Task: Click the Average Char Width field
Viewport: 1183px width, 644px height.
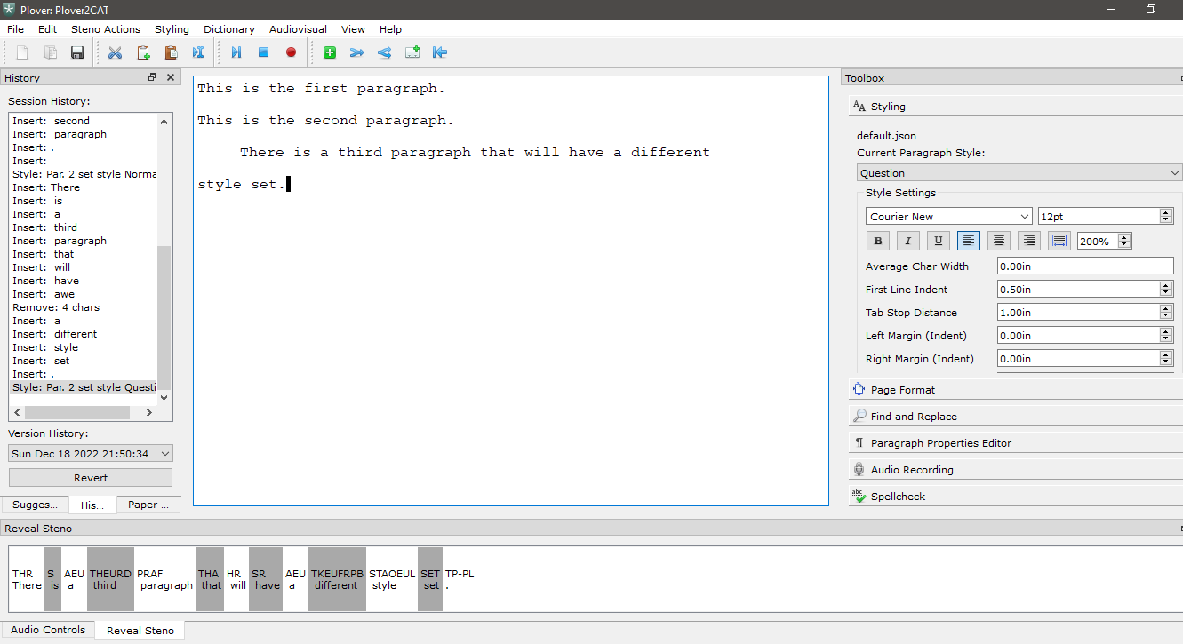Action: pyautogui.click(x=1085, y=266)
